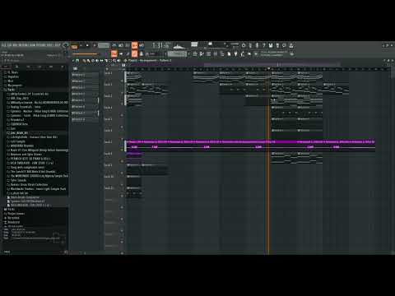
Task: Mute Track 8 using its dot toggle
Action: (122, 161)
